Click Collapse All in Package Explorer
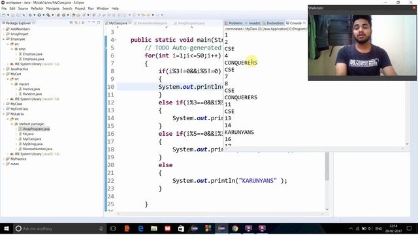The image size is (418, 235). [71, 23]
